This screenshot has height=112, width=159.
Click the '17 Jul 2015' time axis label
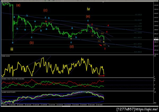tap(4, 105)
